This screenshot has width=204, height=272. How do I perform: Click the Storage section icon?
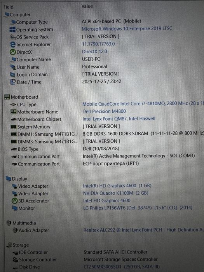coord(9,245)
